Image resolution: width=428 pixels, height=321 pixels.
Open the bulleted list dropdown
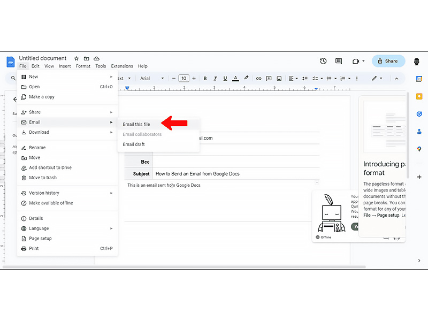pyautogui.click(x=335, y=79)
